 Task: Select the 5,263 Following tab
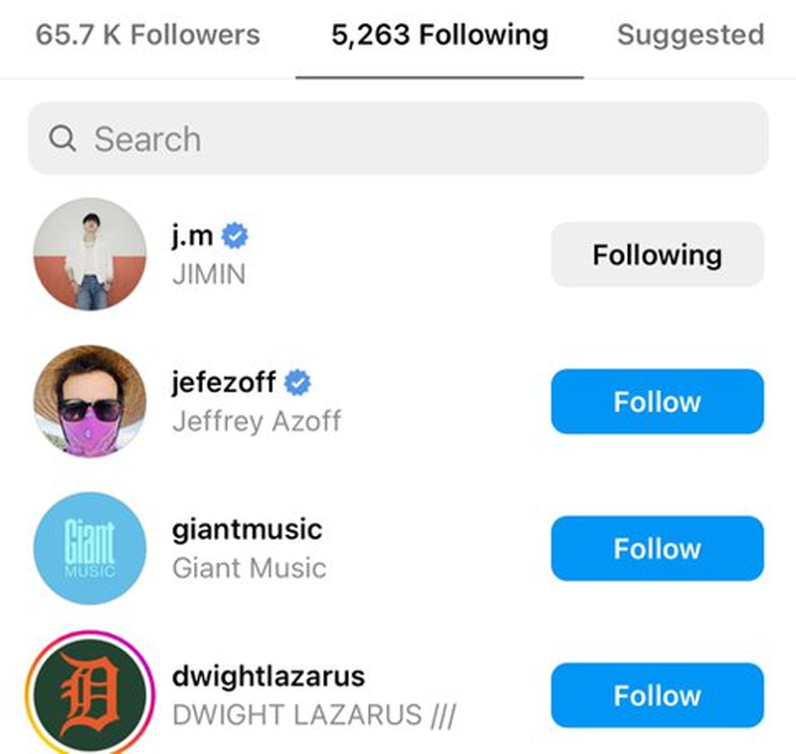[439, 36]
